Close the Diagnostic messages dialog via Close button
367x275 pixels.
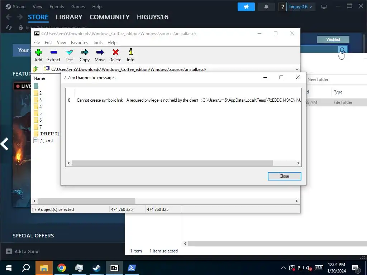pyautogui.click(x=284, y=176)
